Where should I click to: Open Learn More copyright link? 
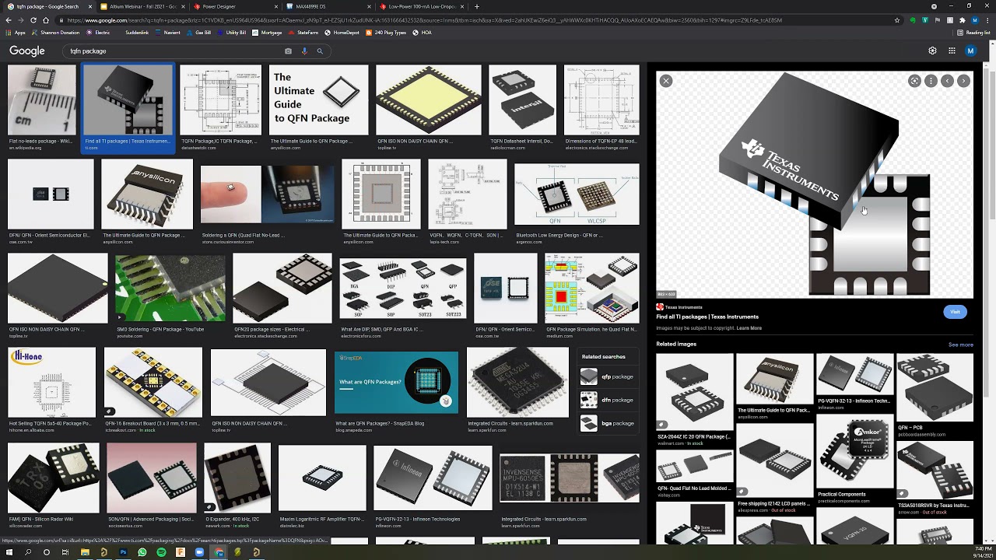tap(749, 328)
